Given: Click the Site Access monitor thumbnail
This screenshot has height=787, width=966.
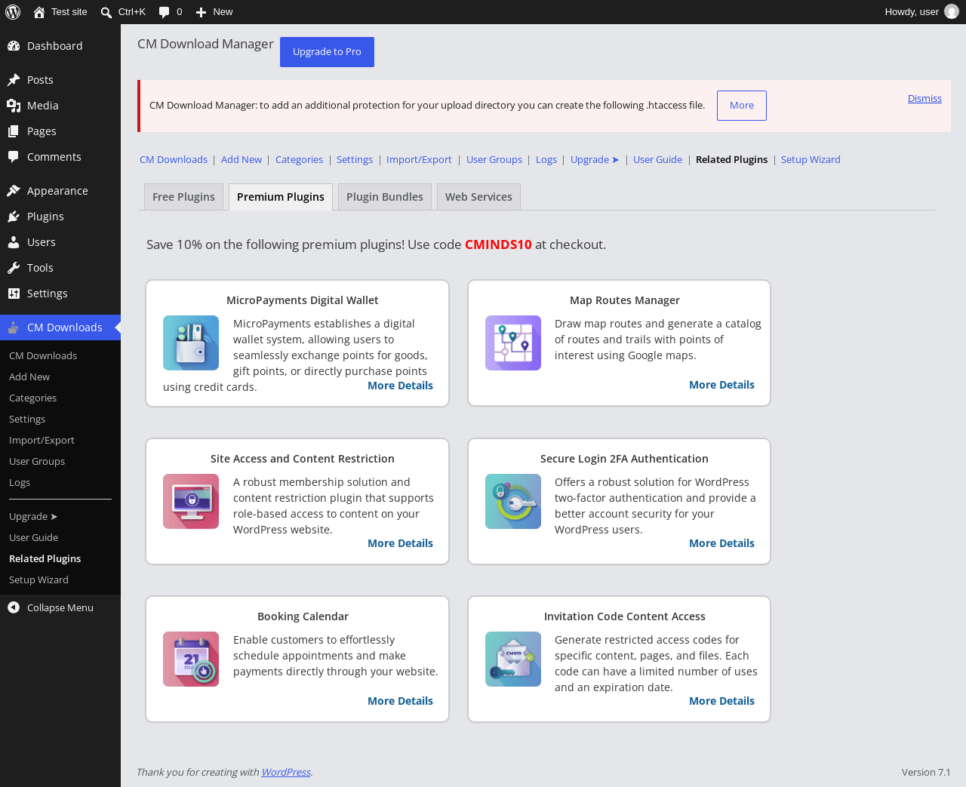Looking at the screenshot, I should [x=191, y=501].
